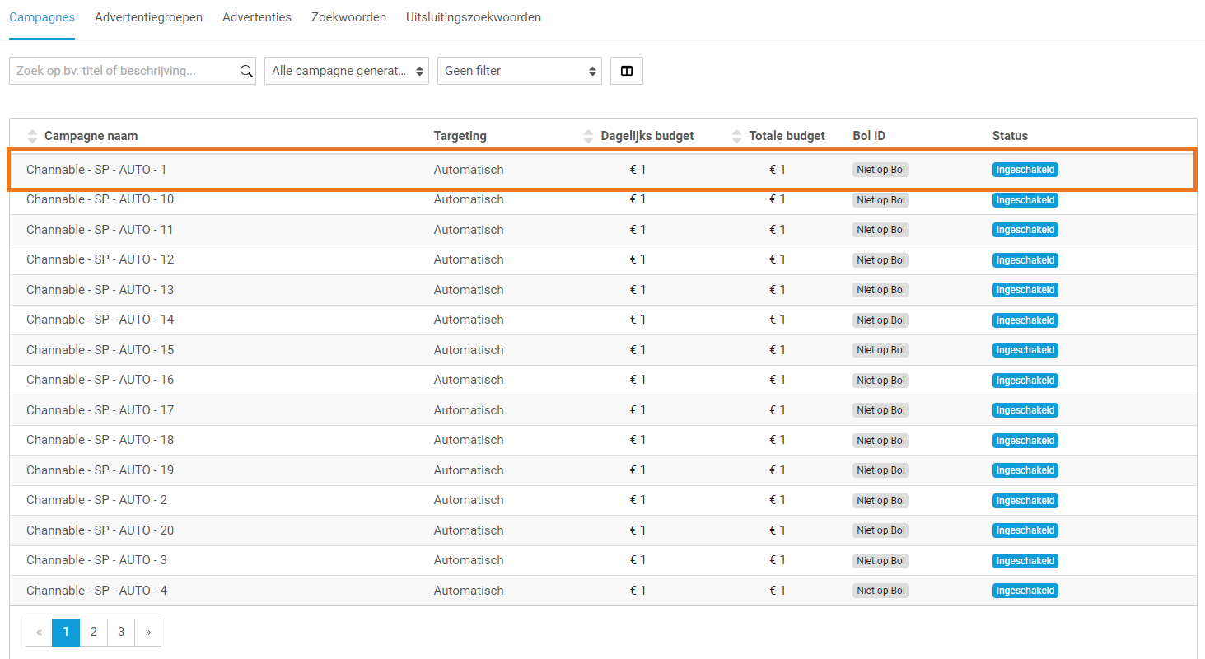This screenshot has height=659, width=1205.
Task: Click Ingeschakeld badge for AUTO - 16
Action: tap(1025, 381)
